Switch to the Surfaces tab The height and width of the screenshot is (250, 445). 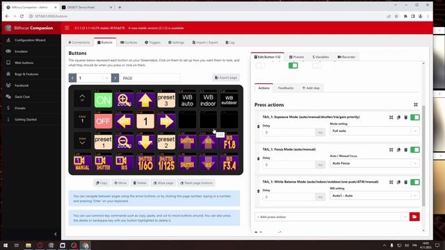point(129,42)
